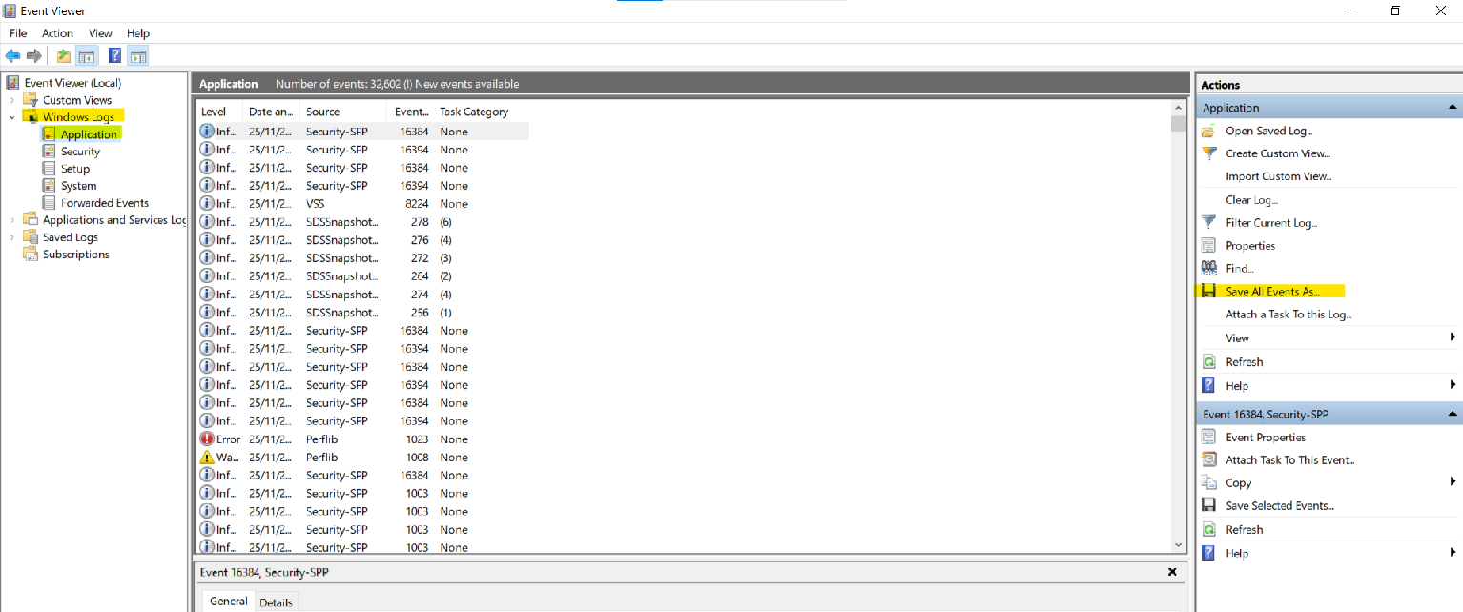Click the Filter Current Log funnel icon
Viewport: 1463px width, 612px height.
[x=1208, y=222]
